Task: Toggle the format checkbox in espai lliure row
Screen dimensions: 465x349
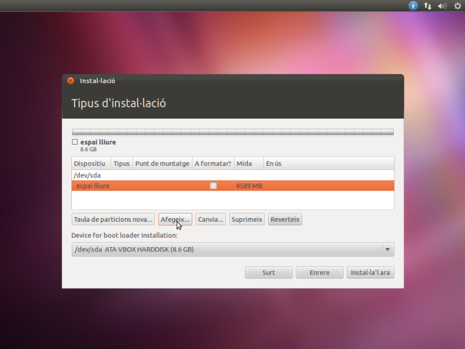Action: point(213,186)
